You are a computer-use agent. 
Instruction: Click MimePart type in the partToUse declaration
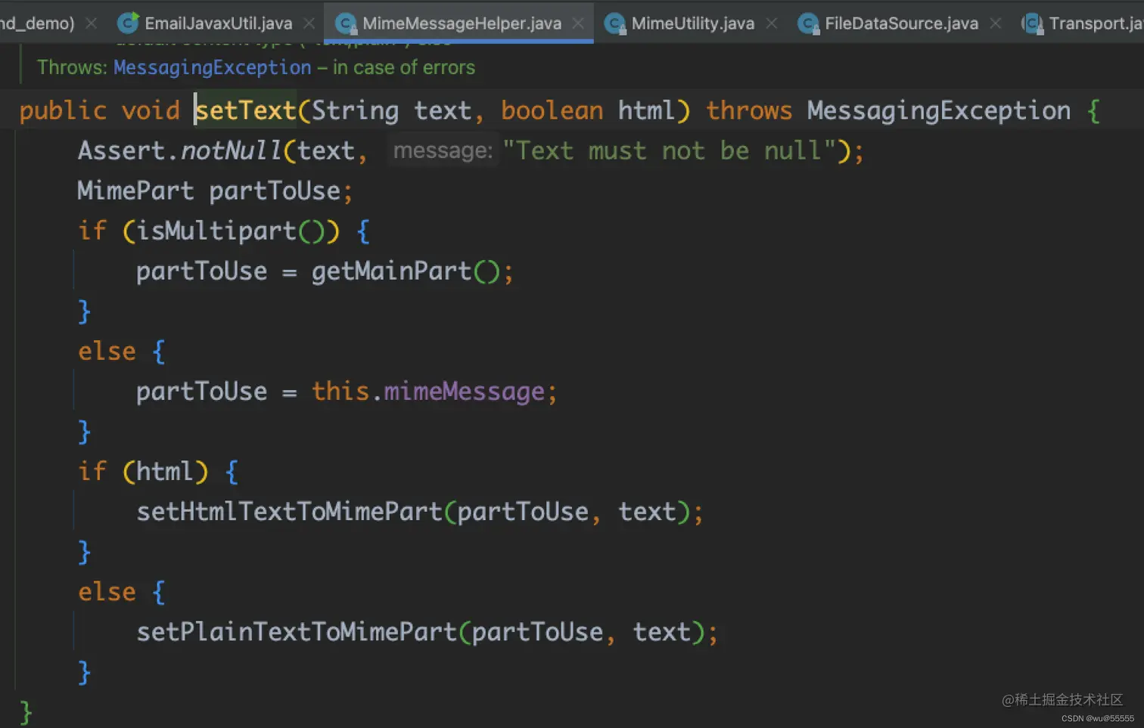pyautogui.click(x=135, y=191)
